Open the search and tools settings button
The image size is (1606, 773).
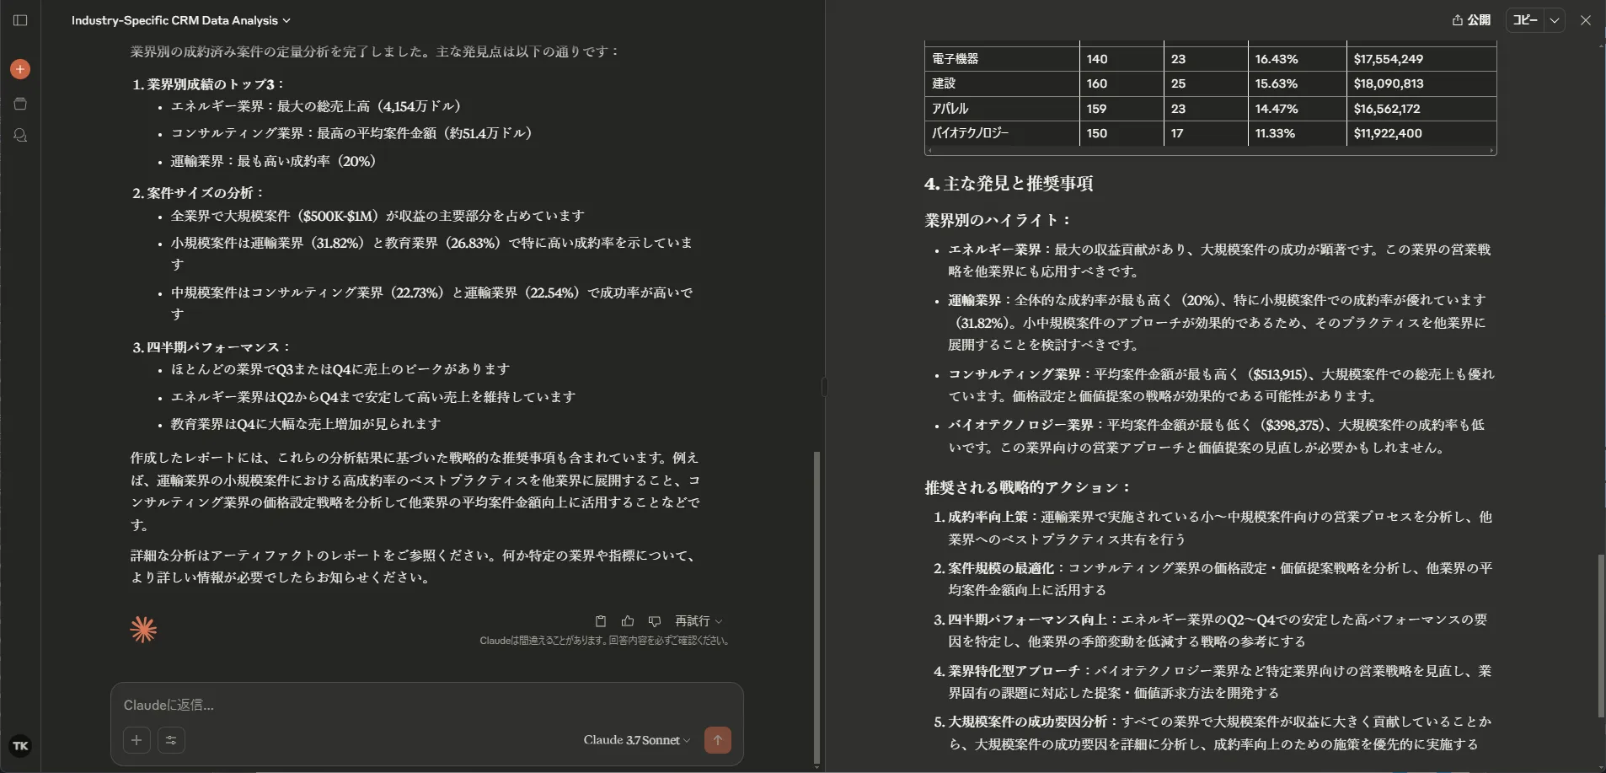171,740
